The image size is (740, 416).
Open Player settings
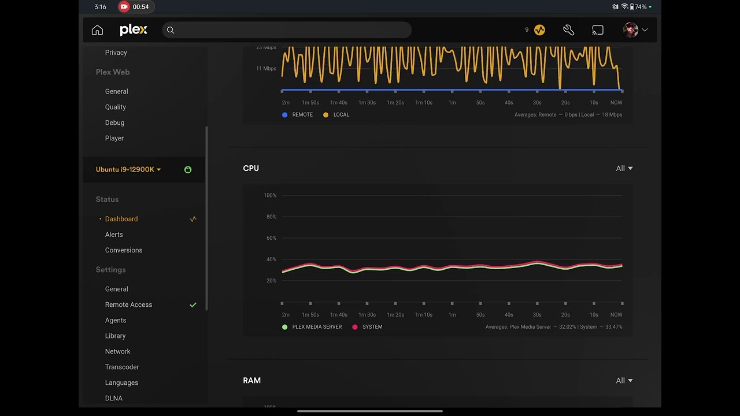pos(114,138)
